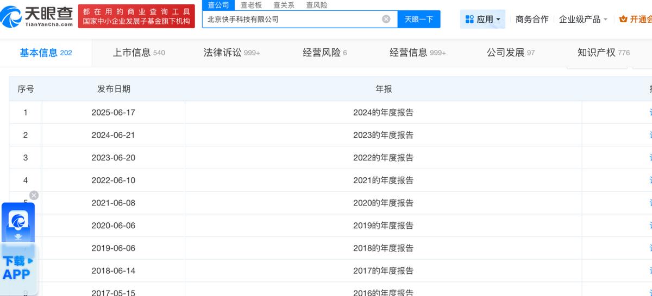Click the date 2021-06-08
Screen dimensions: 652x296
pos(114,203)
